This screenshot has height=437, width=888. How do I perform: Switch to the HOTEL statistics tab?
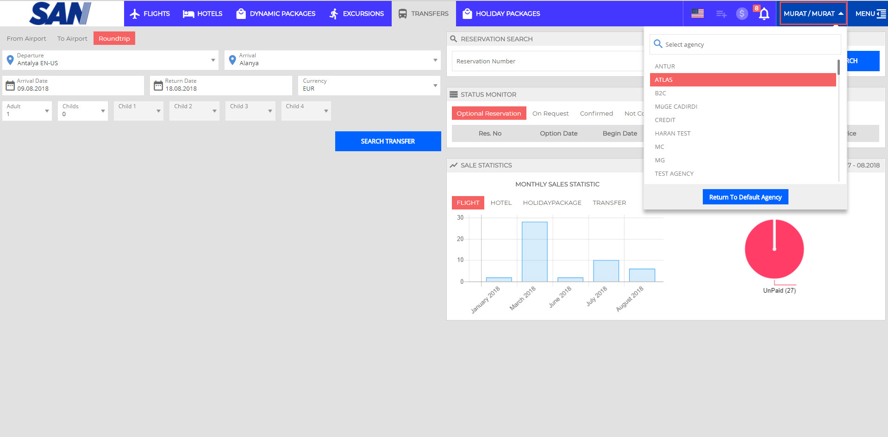(501, 203)
